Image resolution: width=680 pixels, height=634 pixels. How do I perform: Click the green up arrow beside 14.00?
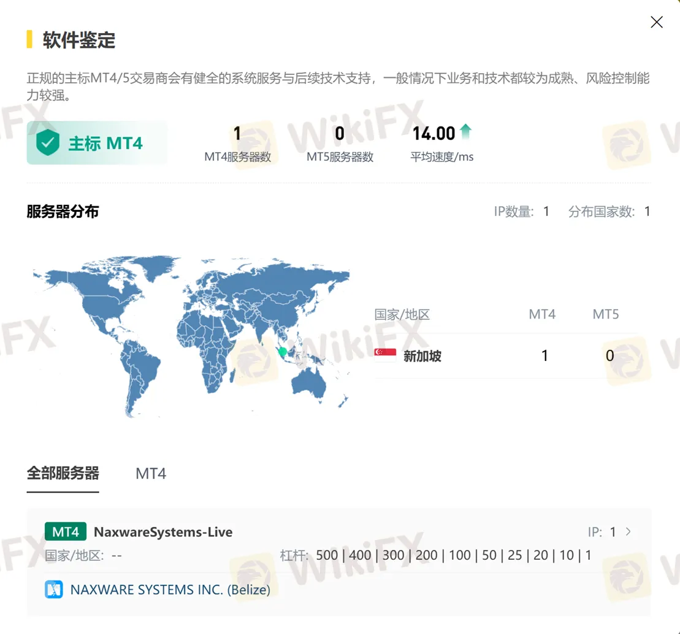465,131
